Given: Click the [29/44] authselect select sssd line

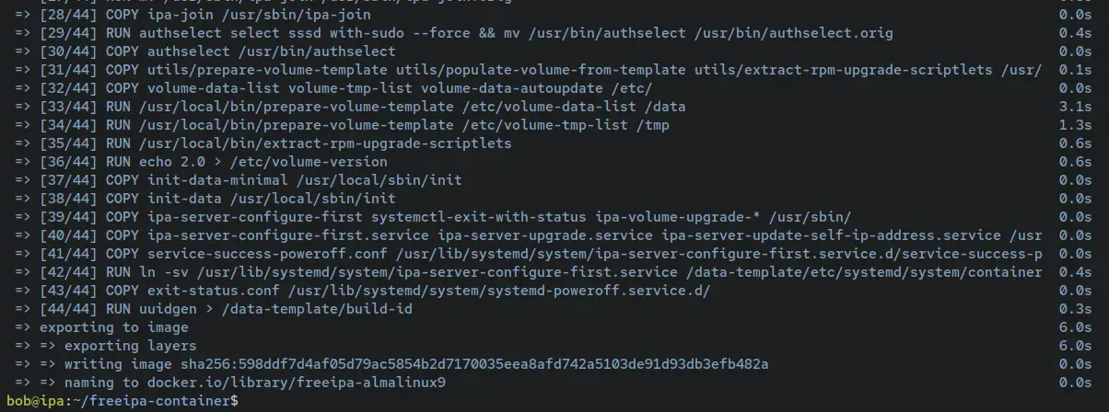Looking at the screenshot, I should pyautogui.click(x=466, y=33).
